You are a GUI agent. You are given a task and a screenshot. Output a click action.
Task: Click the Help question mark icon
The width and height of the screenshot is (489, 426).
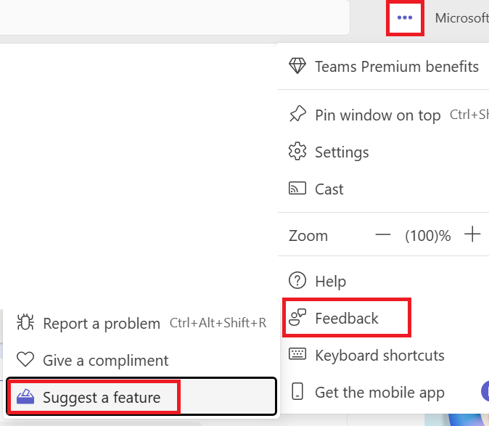point(297,280)
